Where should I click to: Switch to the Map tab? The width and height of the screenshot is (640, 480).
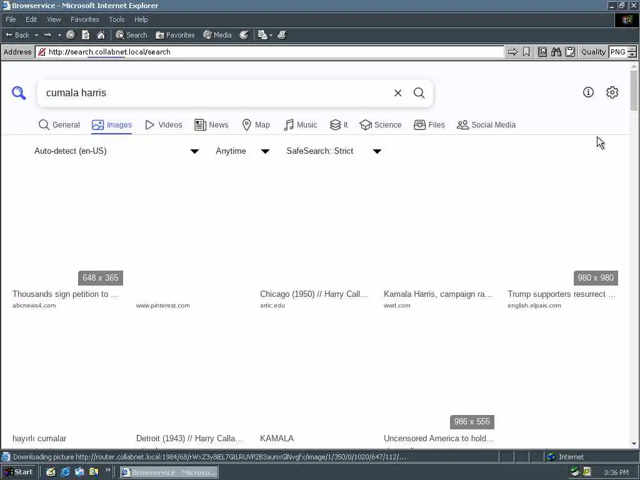tap(256, 125)
